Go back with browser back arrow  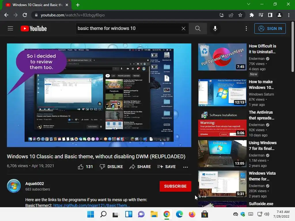point(6,15)
